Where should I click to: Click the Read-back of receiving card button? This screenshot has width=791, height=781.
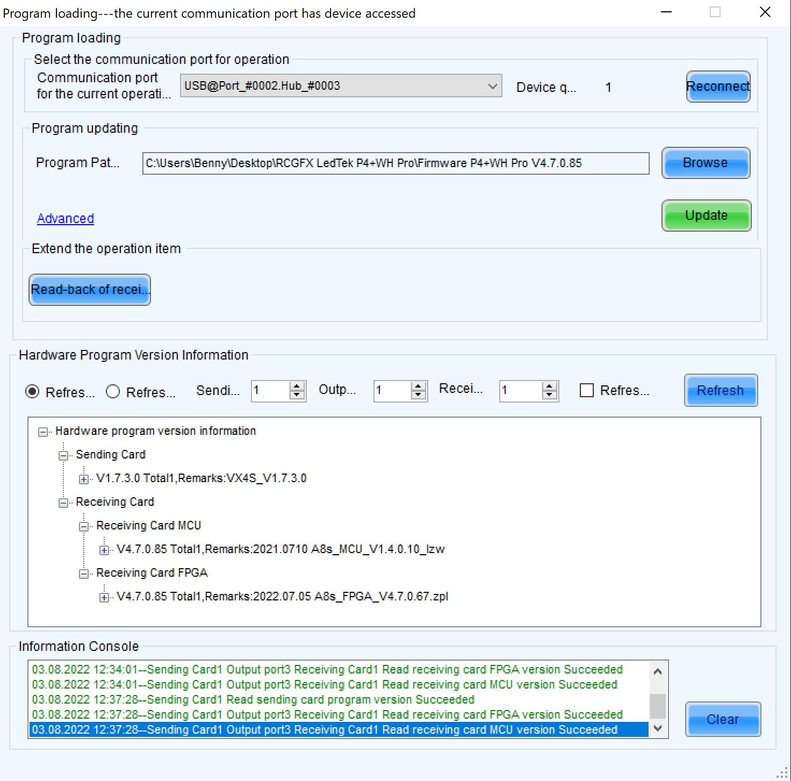(x=90, y=290)
